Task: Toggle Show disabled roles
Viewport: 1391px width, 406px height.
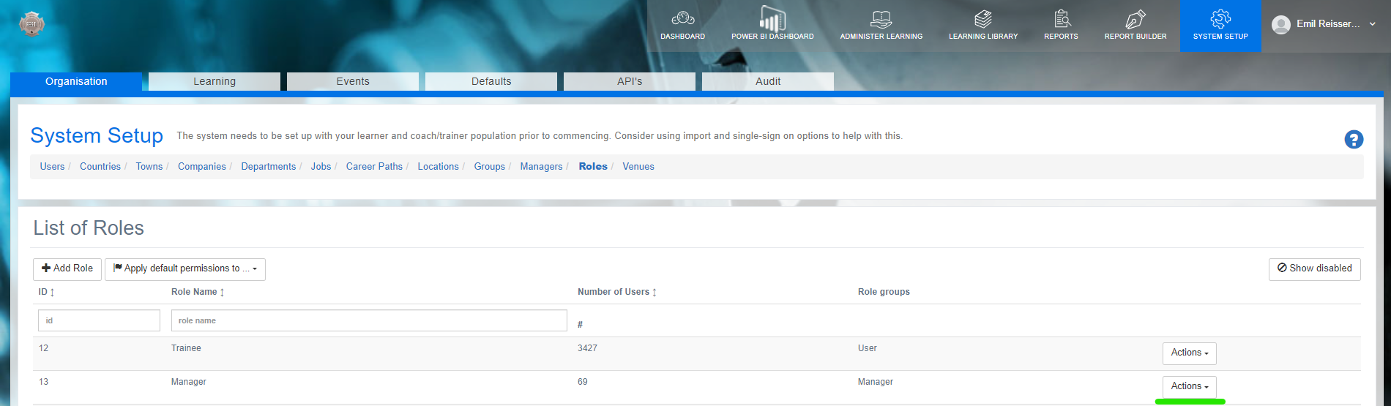Action: [x=1314, y=268]
